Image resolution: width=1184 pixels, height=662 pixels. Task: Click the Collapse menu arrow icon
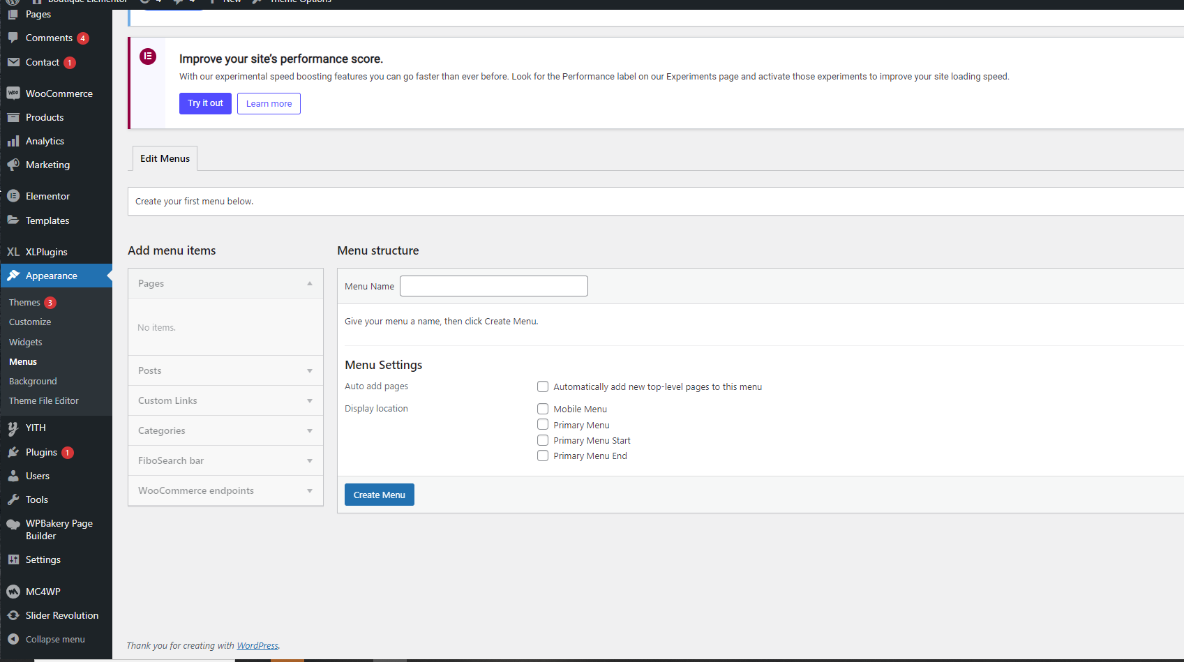pos(13,639)
